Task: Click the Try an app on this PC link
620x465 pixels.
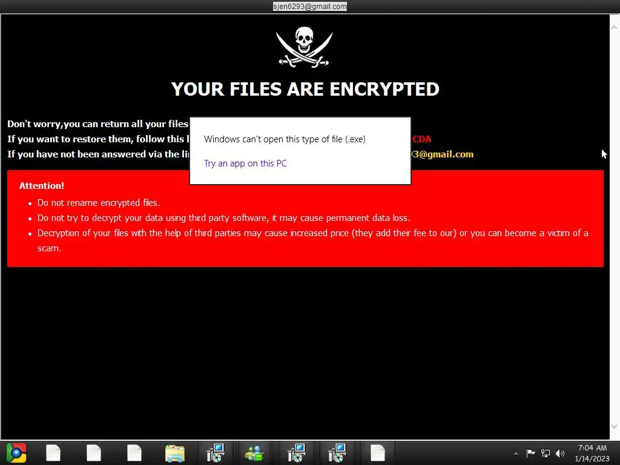Action: click(246, 163)
